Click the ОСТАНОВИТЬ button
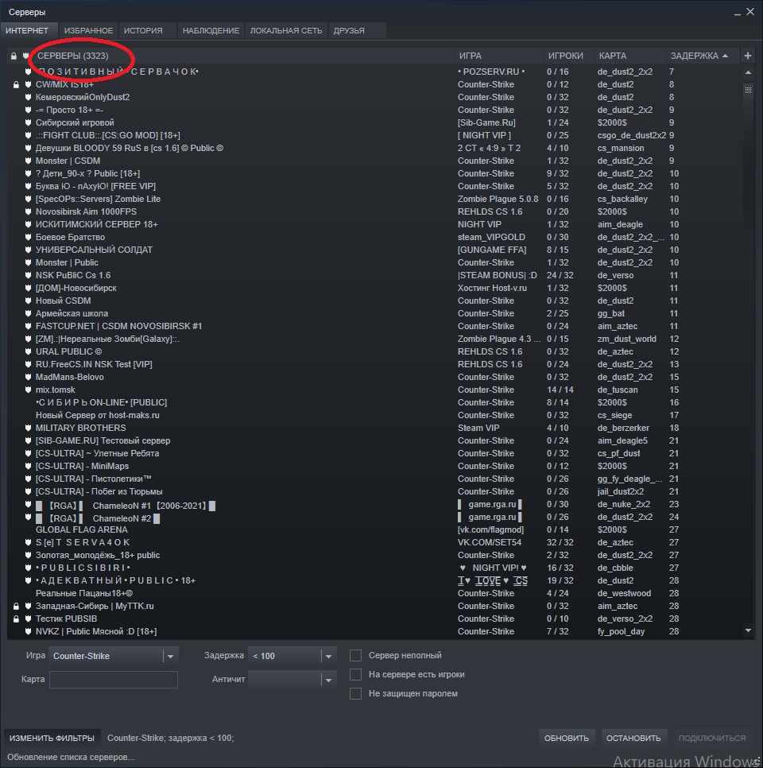 click(x=633, y=738)
